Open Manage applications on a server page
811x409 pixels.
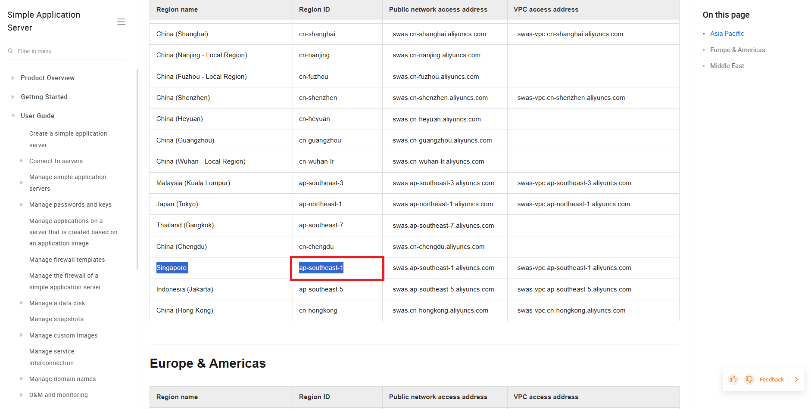73,232
